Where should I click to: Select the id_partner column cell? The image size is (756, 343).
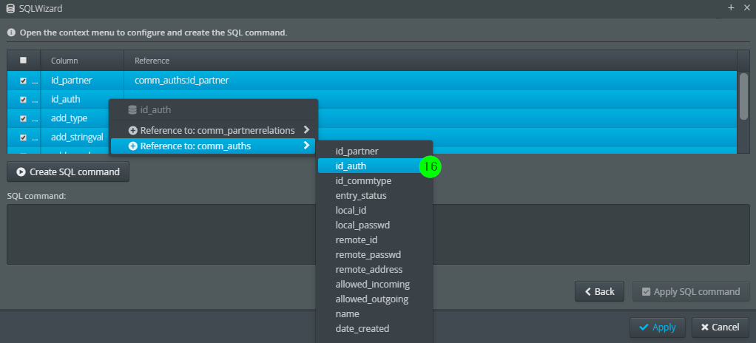click(x=82, y=81)
